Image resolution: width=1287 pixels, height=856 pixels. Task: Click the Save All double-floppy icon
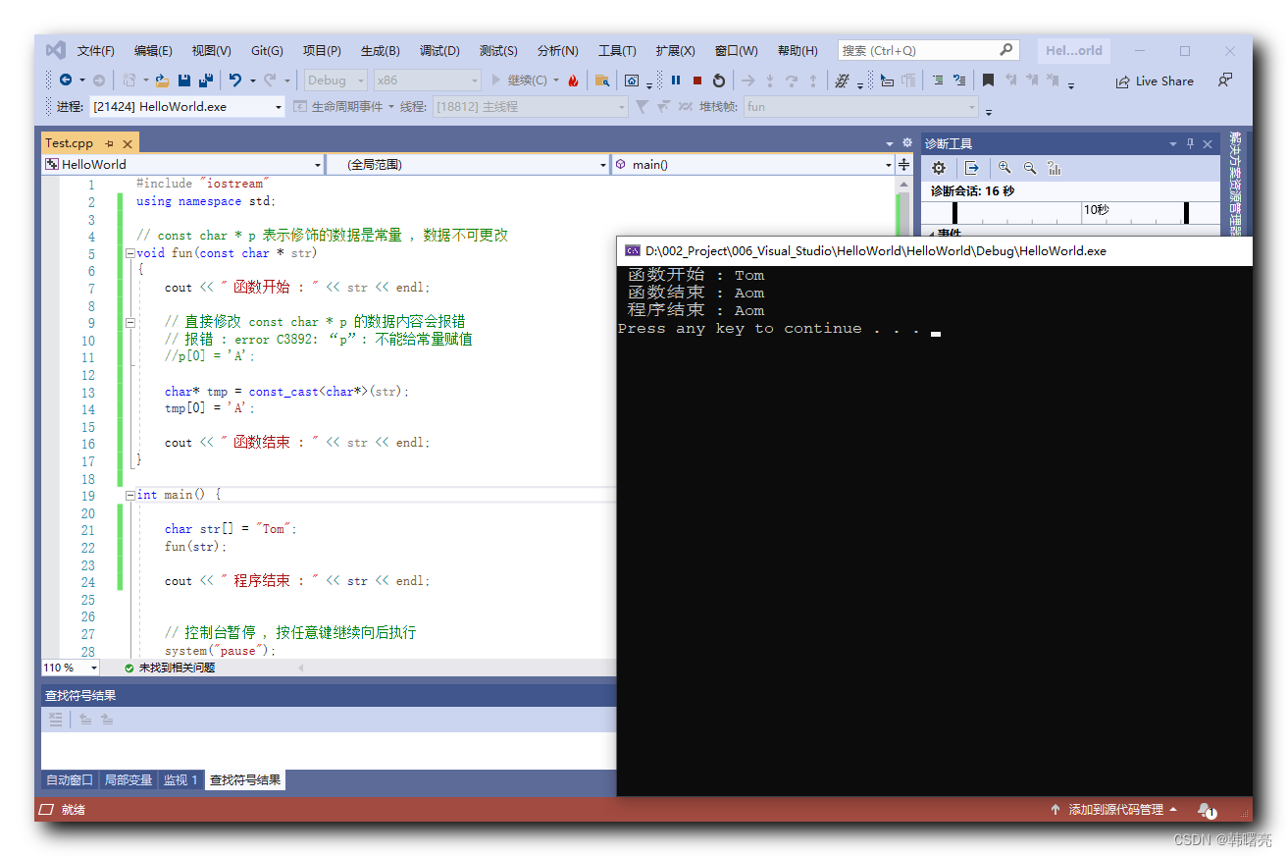(x=206, y=80)
